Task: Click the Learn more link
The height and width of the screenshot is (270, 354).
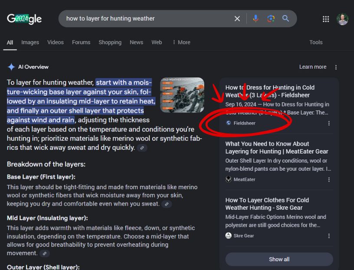Action: pos(313,67)
